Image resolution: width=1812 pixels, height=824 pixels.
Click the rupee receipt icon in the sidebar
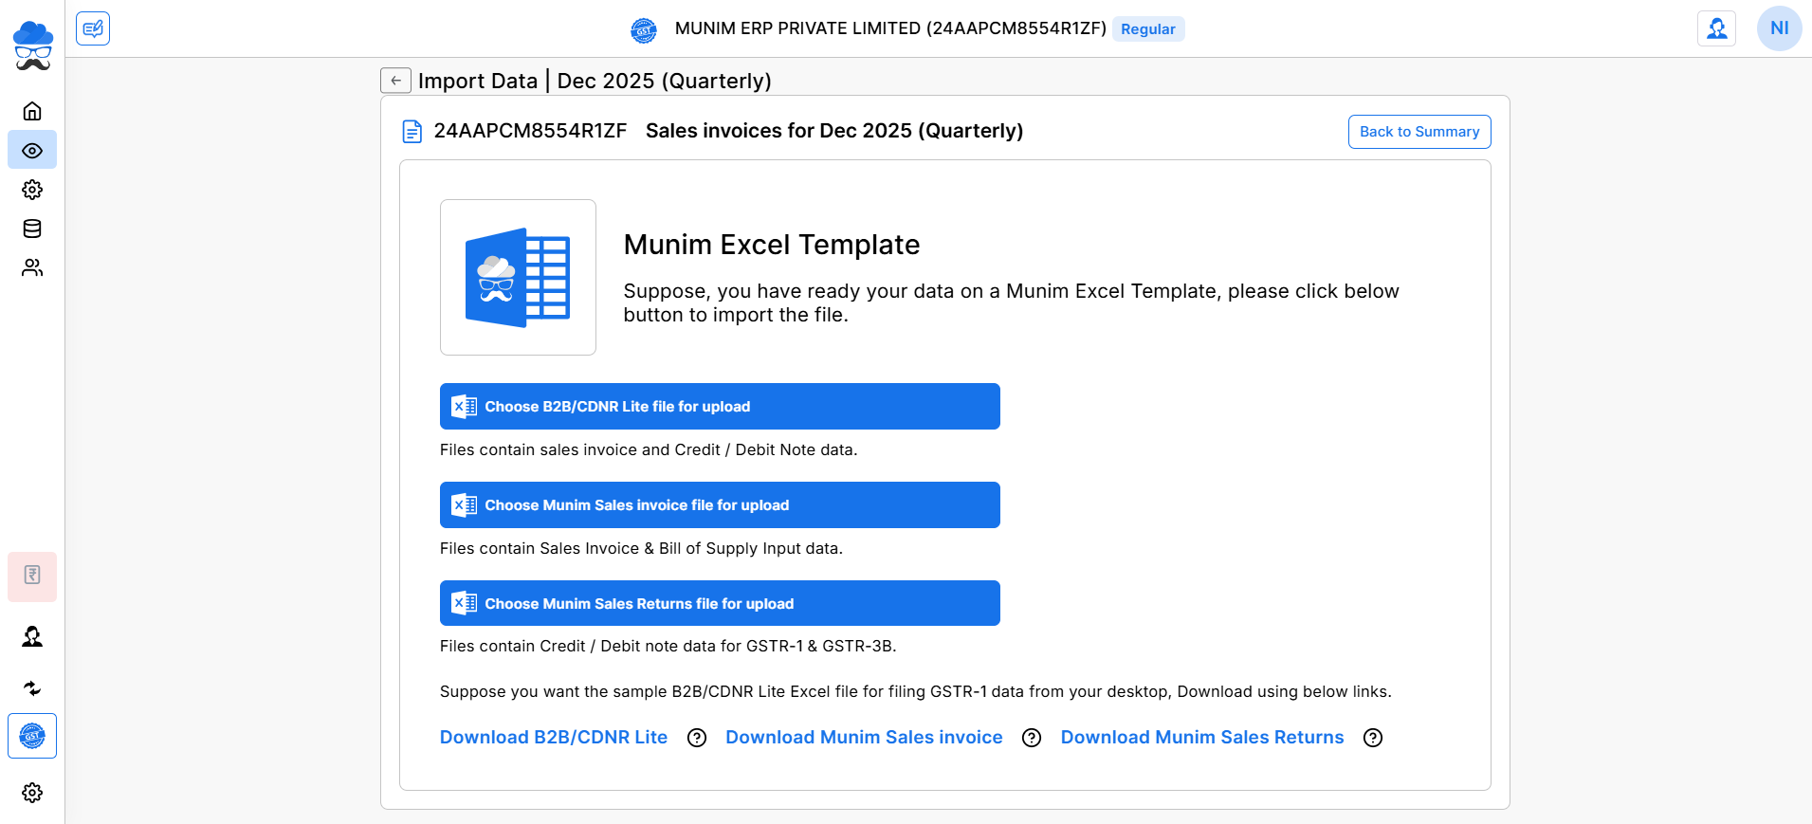click(x=32, y=576)
